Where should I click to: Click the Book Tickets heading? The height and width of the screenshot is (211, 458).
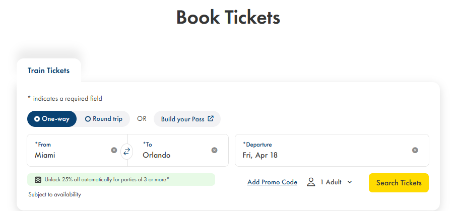[228, 18]
